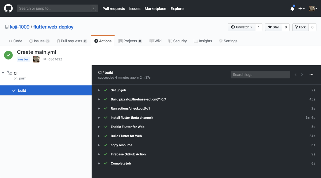Screen dimensions: 321x178
Task: Open flutter_web_deploy repository link
Action: tap(53, 27)
